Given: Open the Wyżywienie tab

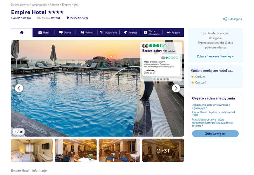Looking at the screenshot, I should pyautogui.click(x=108, y=33).
